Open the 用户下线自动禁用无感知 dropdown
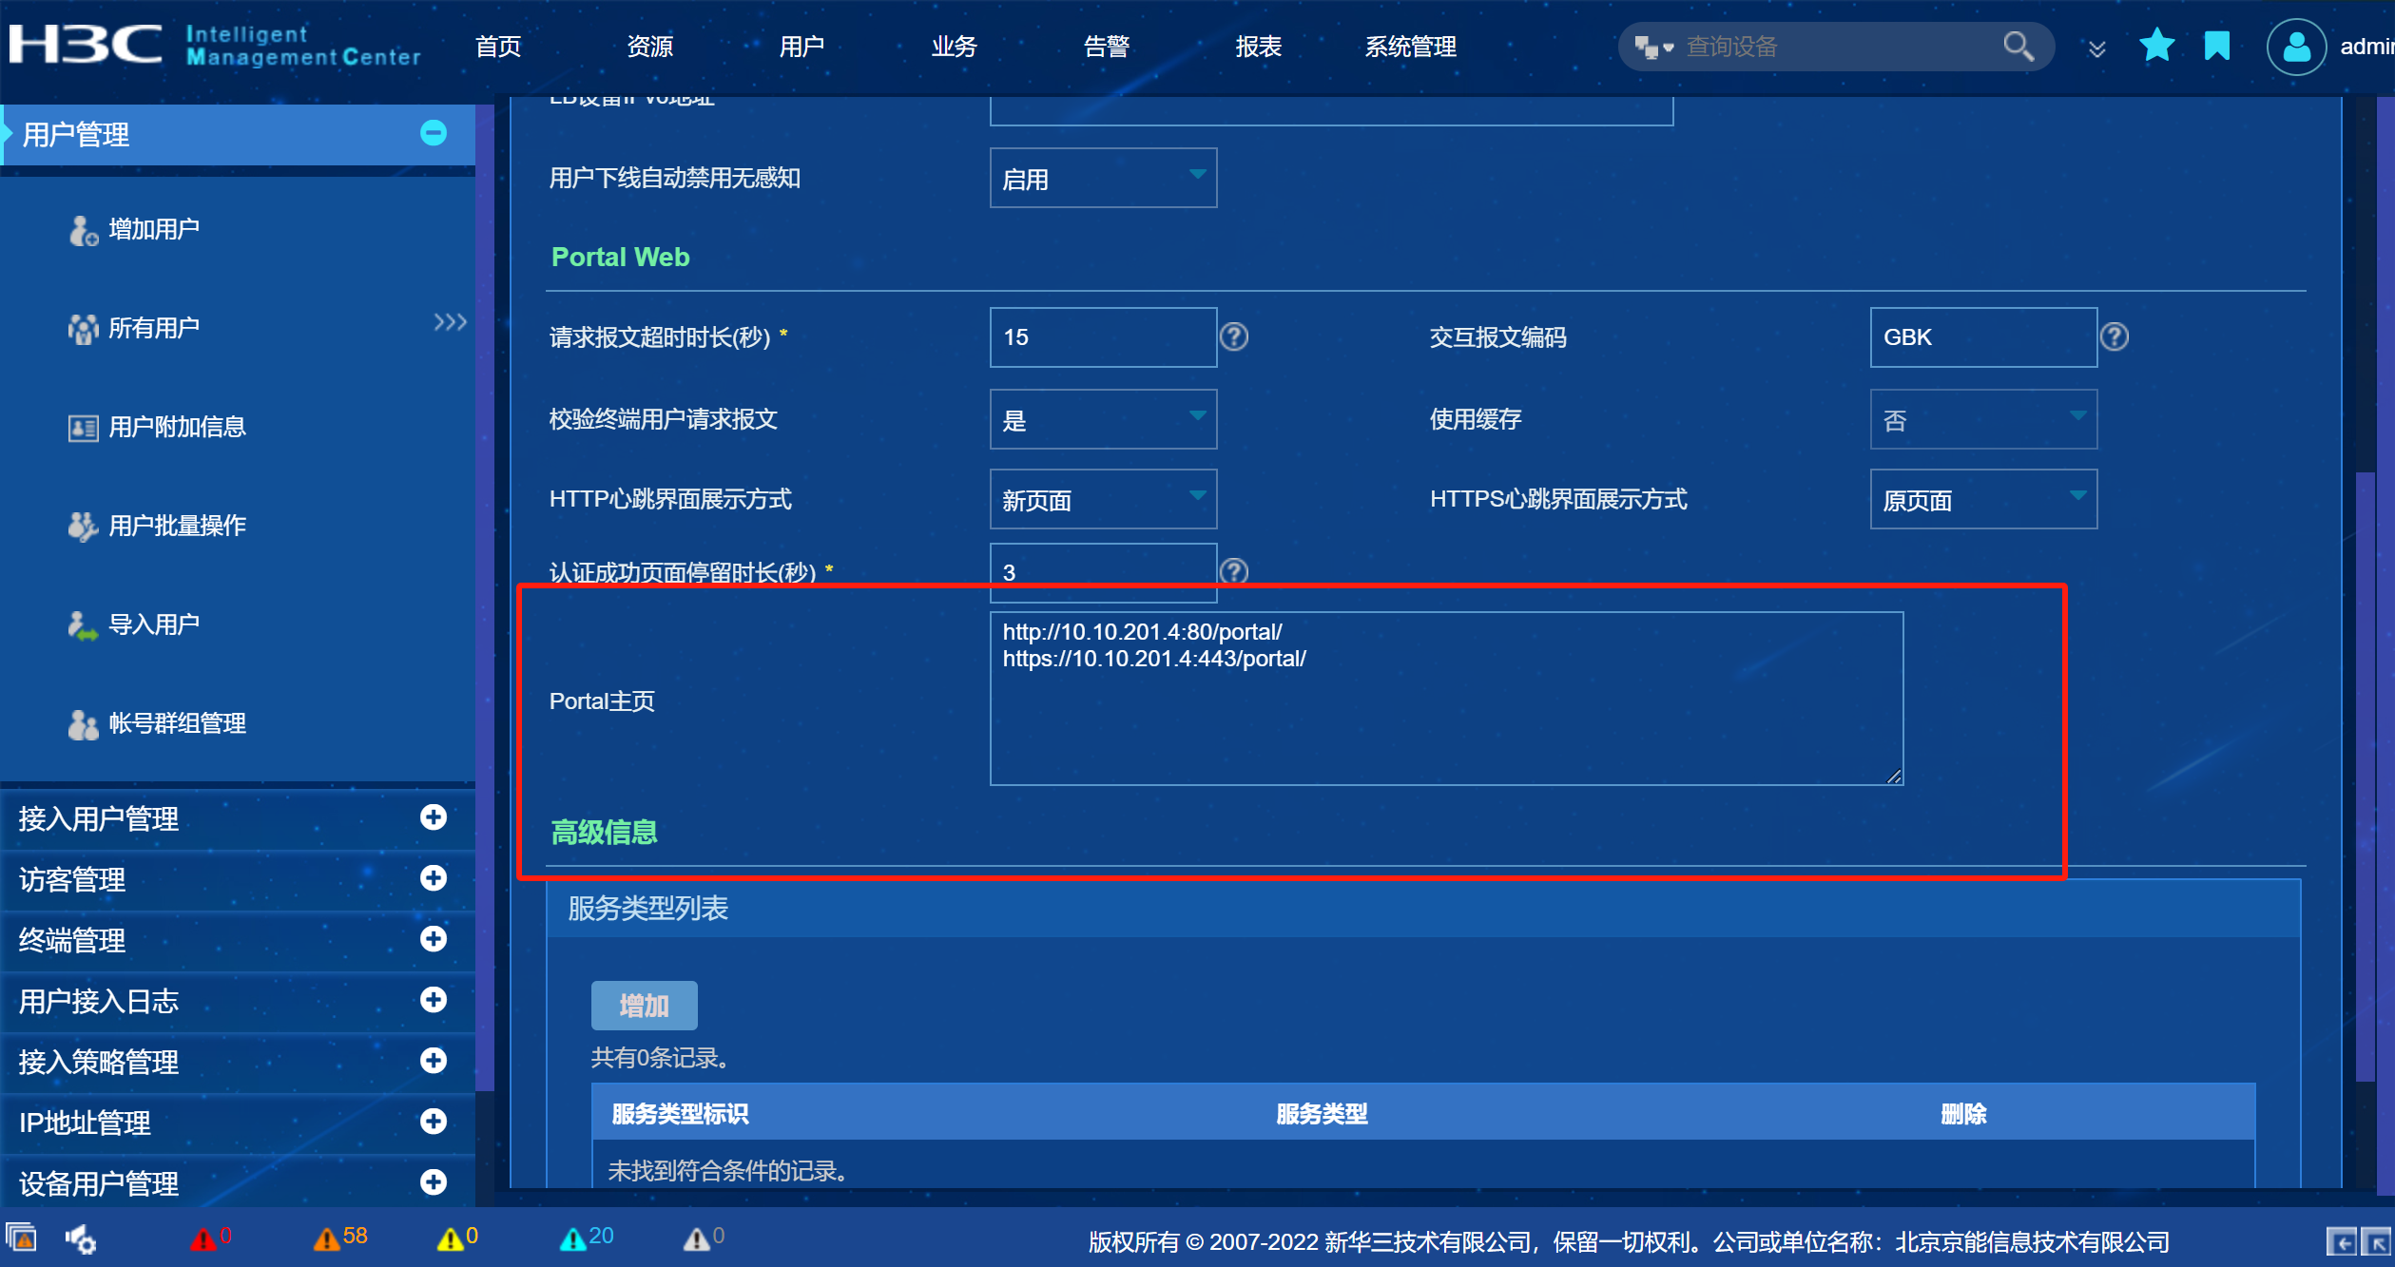The width and height of the screenshot is (2395, 1267). pos(1103,178)
